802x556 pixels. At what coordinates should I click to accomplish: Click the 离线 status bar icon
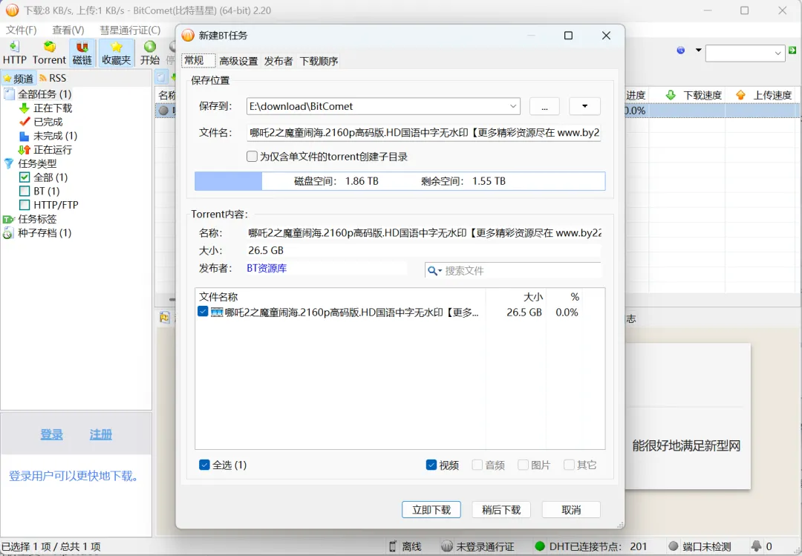coord(392,546)
